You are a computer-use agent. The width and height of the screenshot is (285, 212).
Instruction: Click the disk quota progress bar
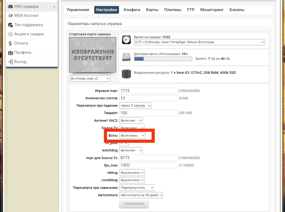(x=163, y=59)
